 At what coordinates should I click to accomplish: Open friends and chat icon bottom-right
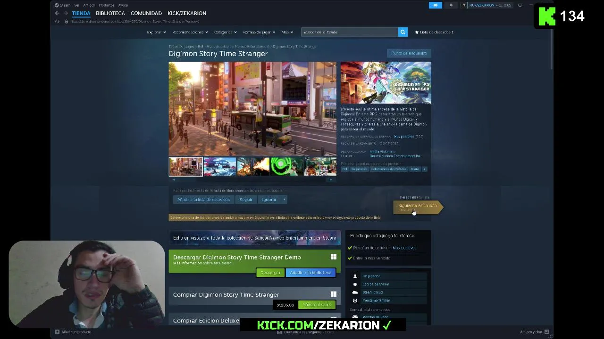pyautogui.click(x=546, y=331)
